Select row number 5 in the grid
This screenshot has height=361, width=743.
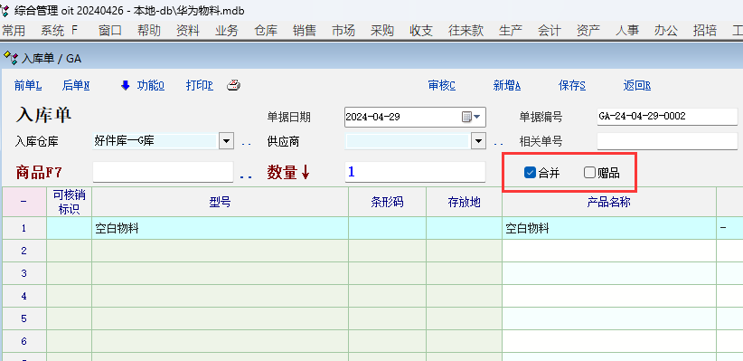click(24, 318)
